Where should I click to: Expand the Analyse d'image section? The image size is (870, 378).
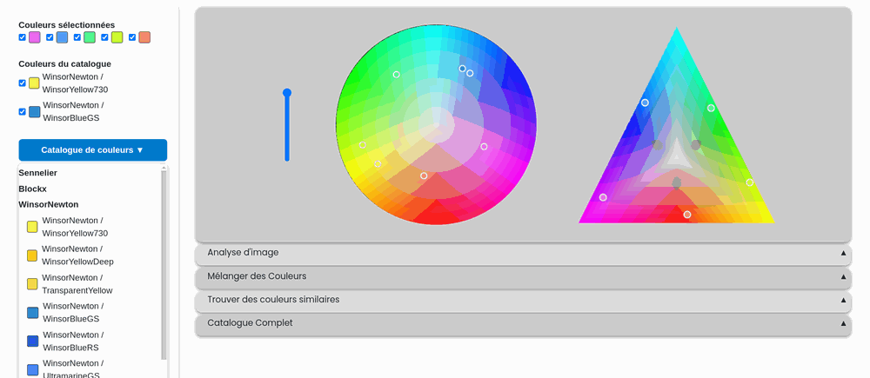(522, 253)
